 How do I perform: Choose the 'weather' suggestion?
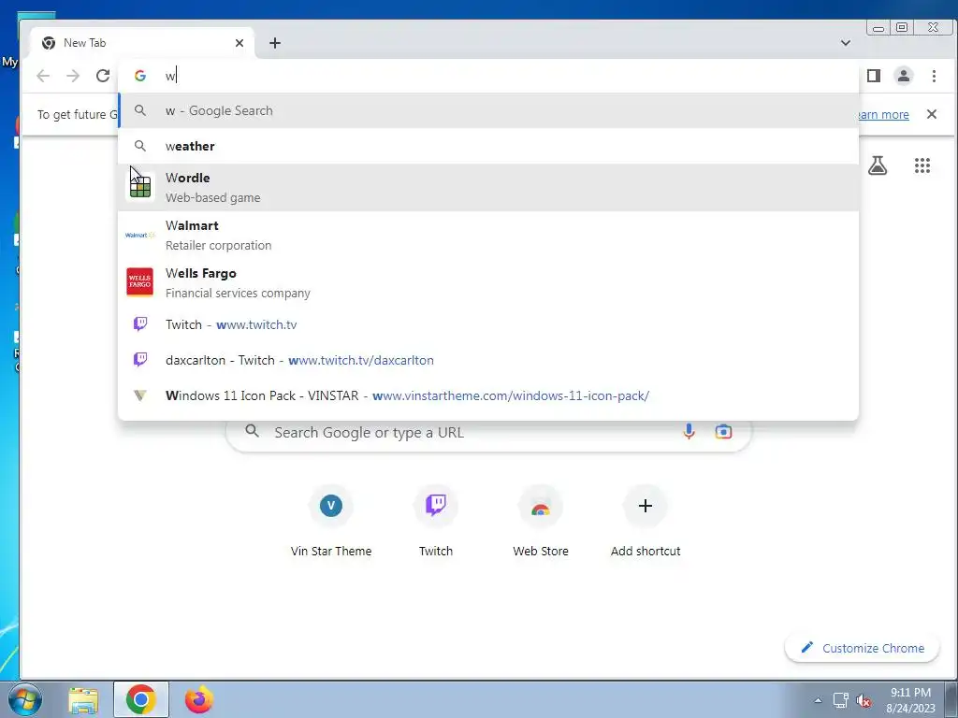(x=488, y=146)
